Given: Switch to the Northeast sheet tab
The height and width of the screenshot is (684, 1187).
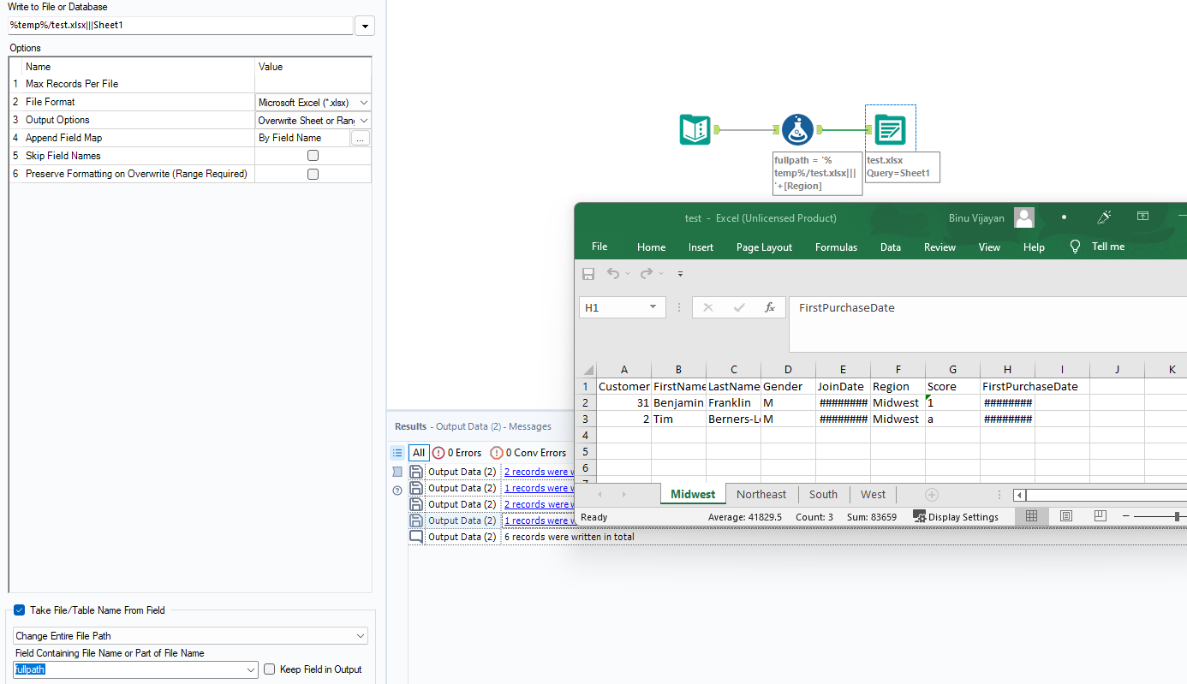Looking at the screenshot, I should point(761,494).
